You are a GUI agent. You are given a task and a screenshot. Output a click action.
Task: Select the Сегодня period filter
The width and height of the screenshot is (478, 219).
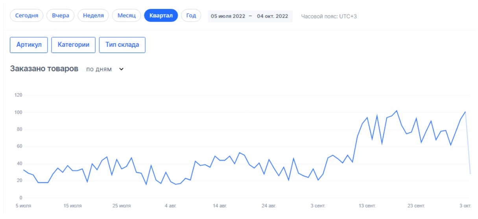(x=27, y=16)
